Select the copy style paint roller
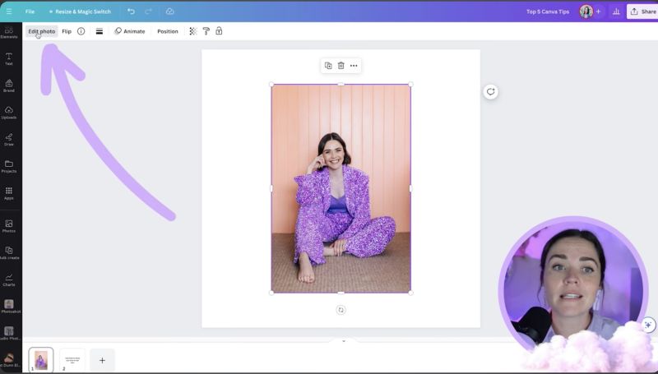Viewport: 658px width, 374px height. coord(206,31)
